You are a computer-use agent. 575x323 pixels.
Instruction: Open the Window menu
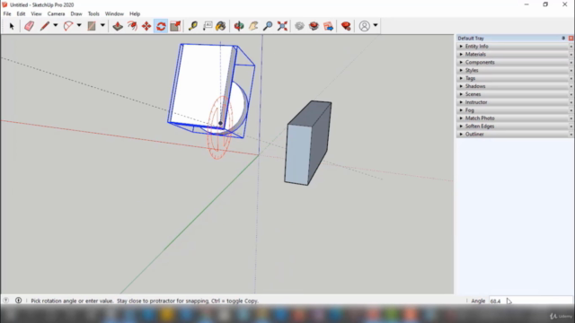(114, 14)
